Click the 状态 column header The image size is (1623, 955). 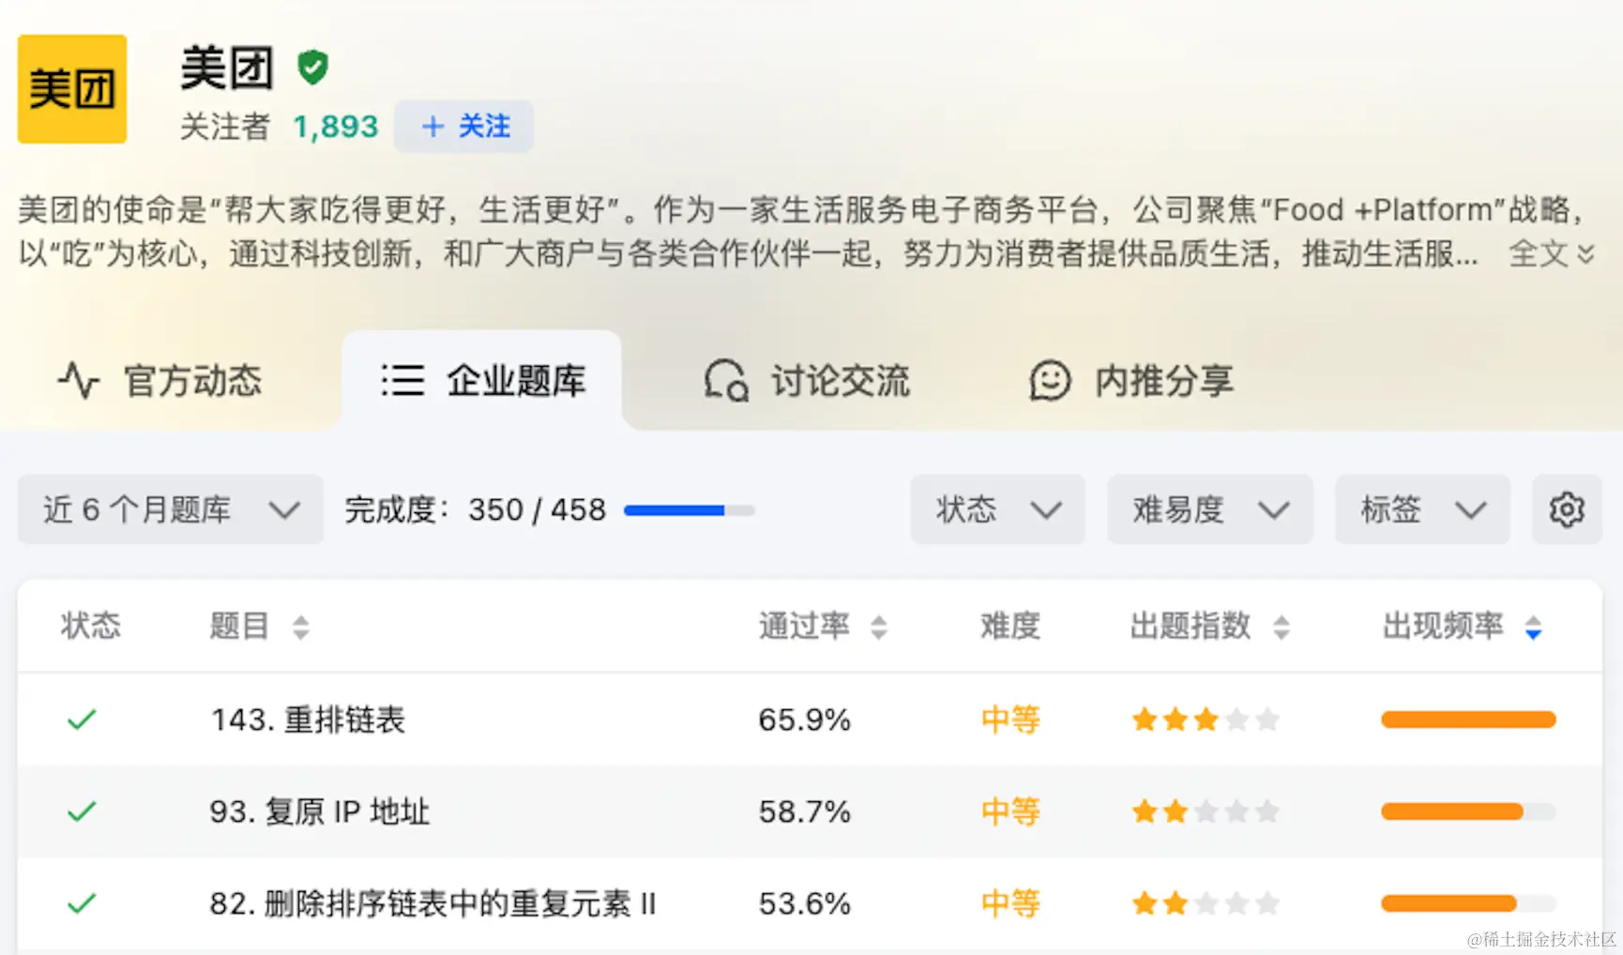[x=91, y=626]
